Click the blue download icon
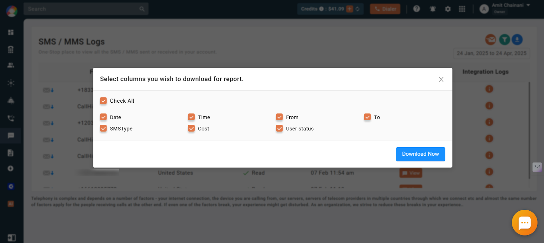 point(517,40)
